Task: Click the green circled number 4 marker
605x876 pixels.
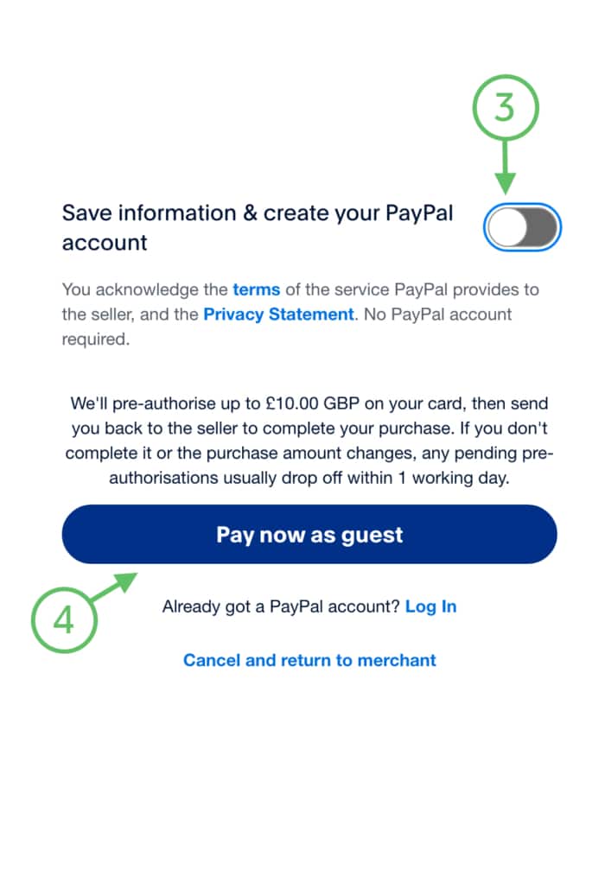Action: 64,620
